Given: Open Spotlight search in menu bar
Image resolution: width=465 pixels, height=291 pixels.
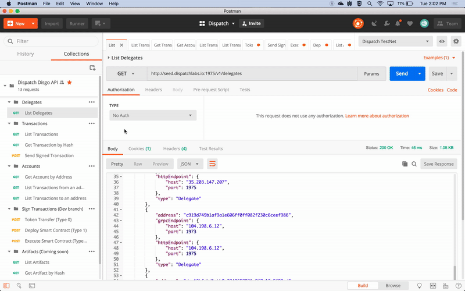Looking at the screenshot, I should tap(370, 3).
